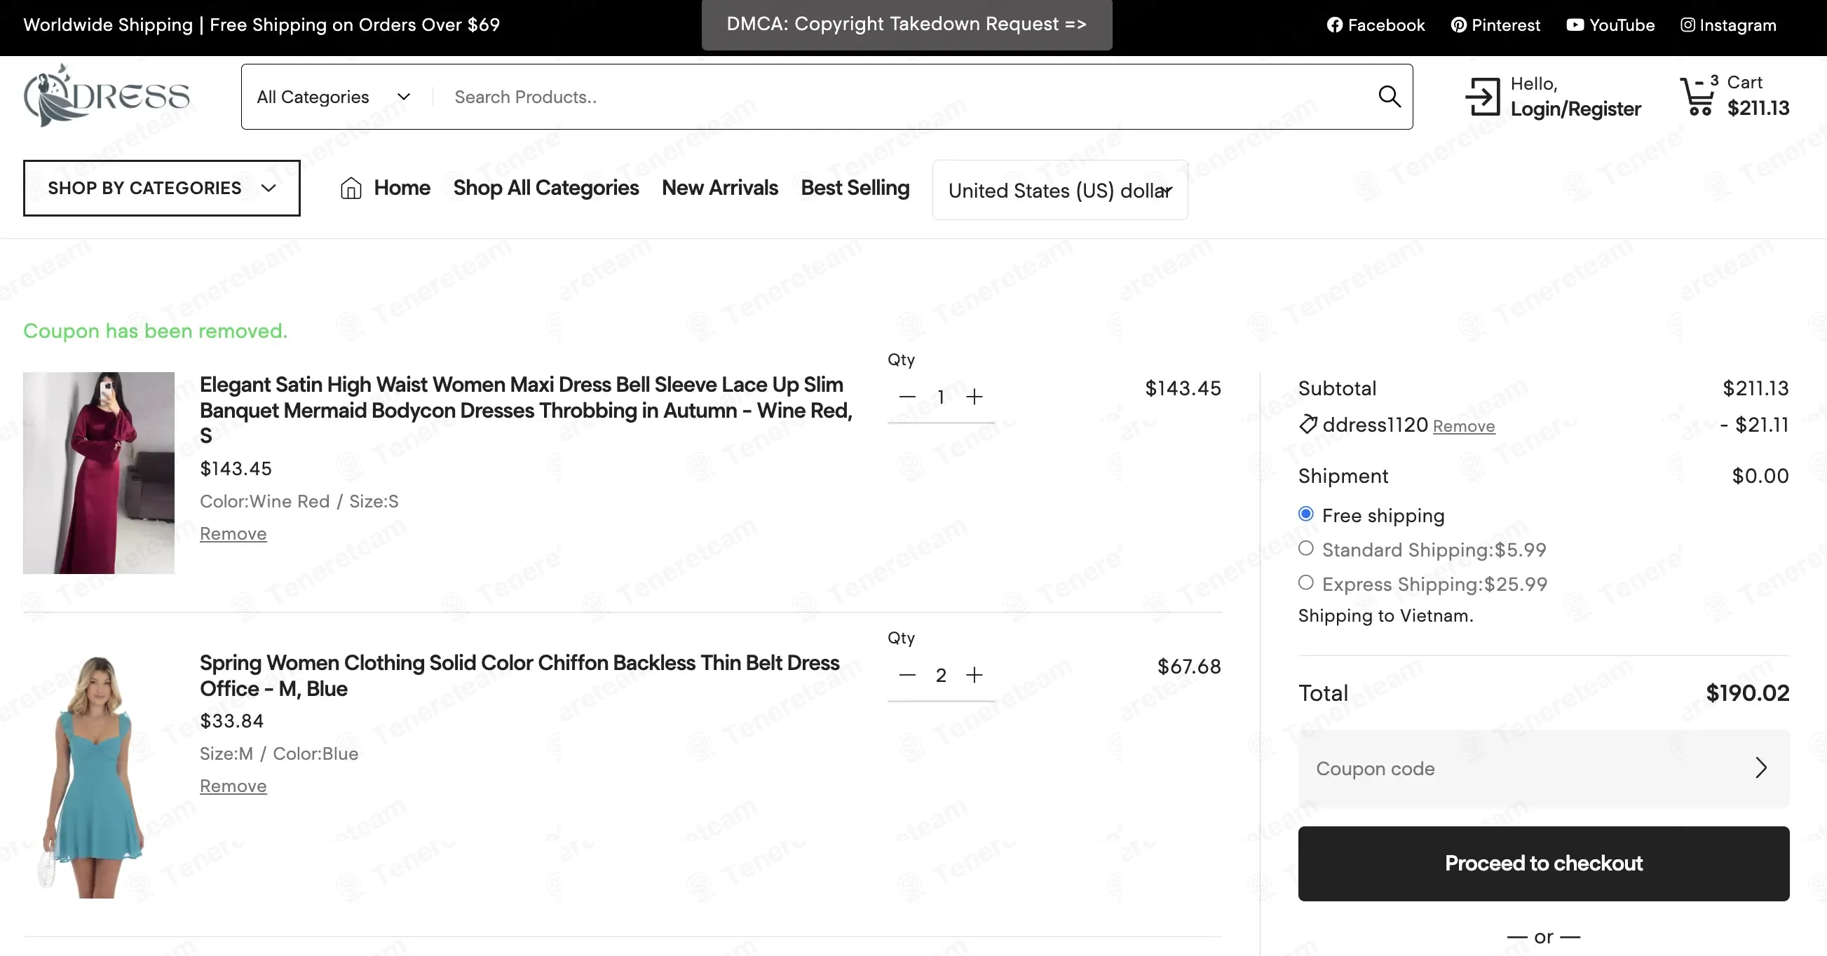Open the shopping cart icon

pyautogui.click(x=1697, y=97)
